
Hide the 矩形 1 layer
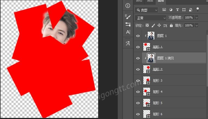138,47
